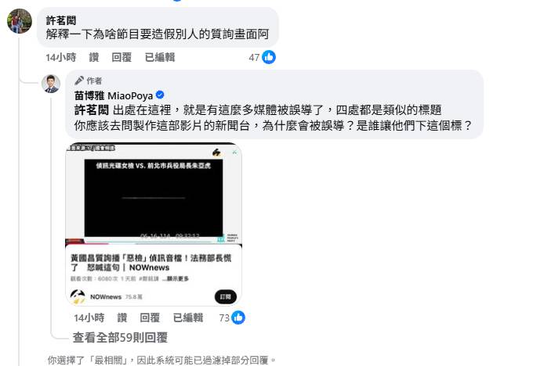Click the 許茗閎 mention in the reply text
Screen dimensions: 533x366
coord(92,110)
